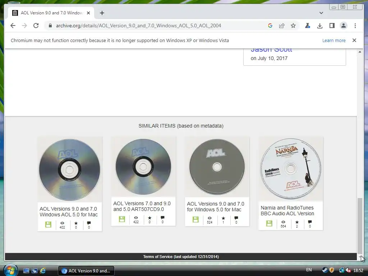Click the reviews bubble on the ART507CD9.0 card
Image resolution: width=368 pixels, height=276 pixels.
tap(162, 217)
